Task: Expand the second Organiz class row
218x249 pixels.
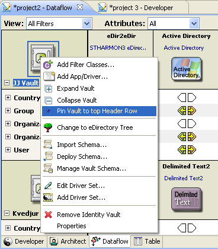Action: click(8, 137)
